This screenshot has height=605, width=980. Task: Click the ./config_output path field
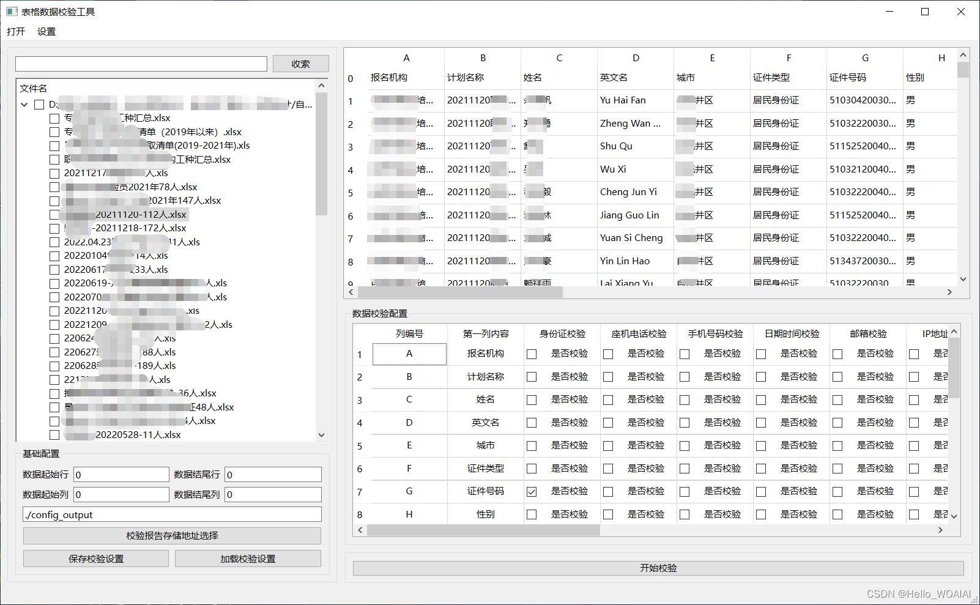171,514
